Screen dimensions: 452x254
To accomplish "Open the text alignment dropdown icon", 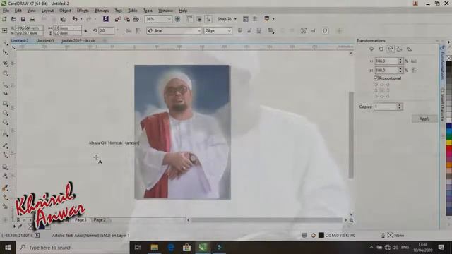I will tap(270, 30).
